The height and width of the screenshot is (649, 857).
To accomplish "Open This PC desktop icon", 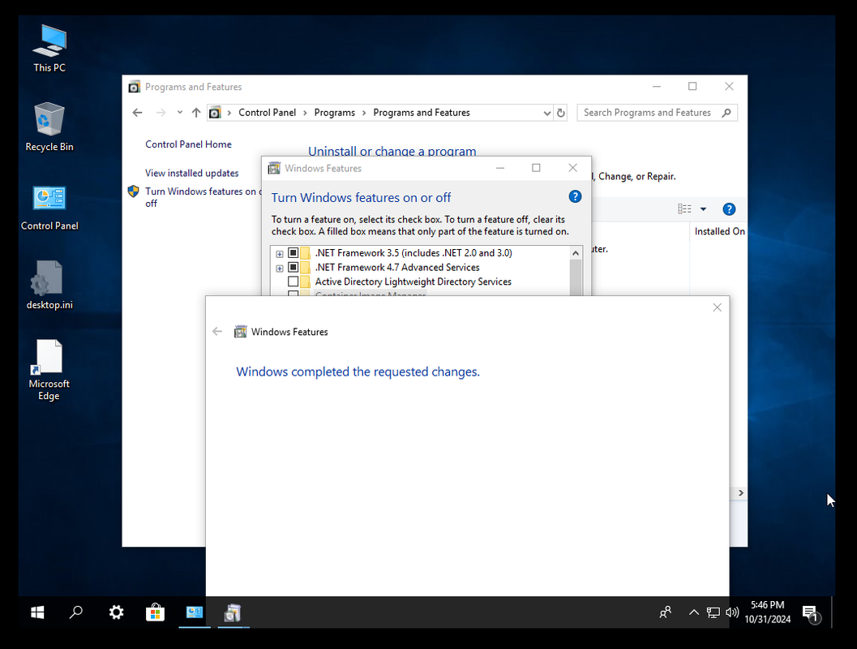I will coord(49,49).
